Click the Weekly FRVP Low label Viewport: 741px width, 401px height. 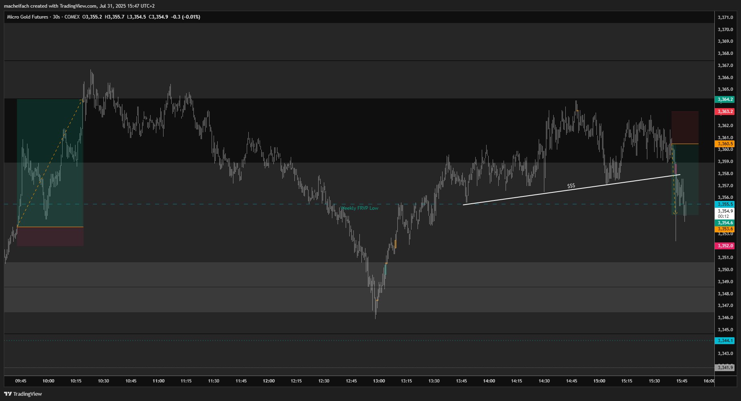pos(359,208)
